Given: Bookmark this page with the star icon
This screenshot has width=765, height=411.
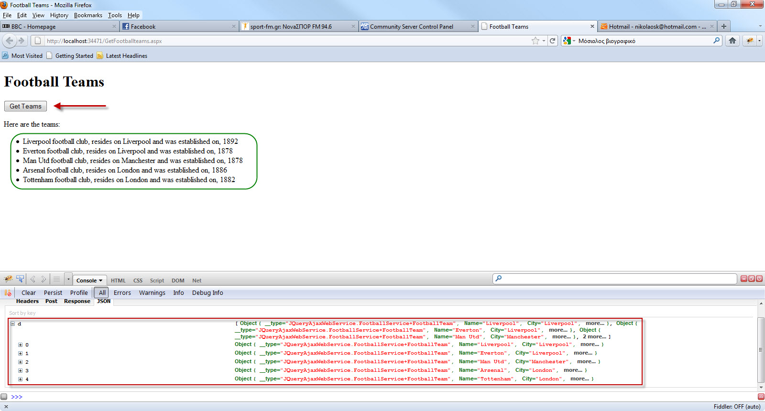Looking at the screenshot, I should pyautogui.click(x=535, y=41).
